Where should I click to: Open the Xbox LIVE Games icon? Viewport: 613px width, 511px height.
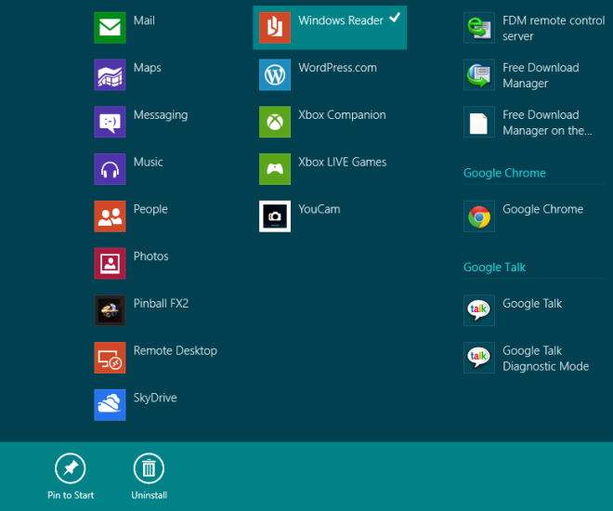click(x=275, y=169)
